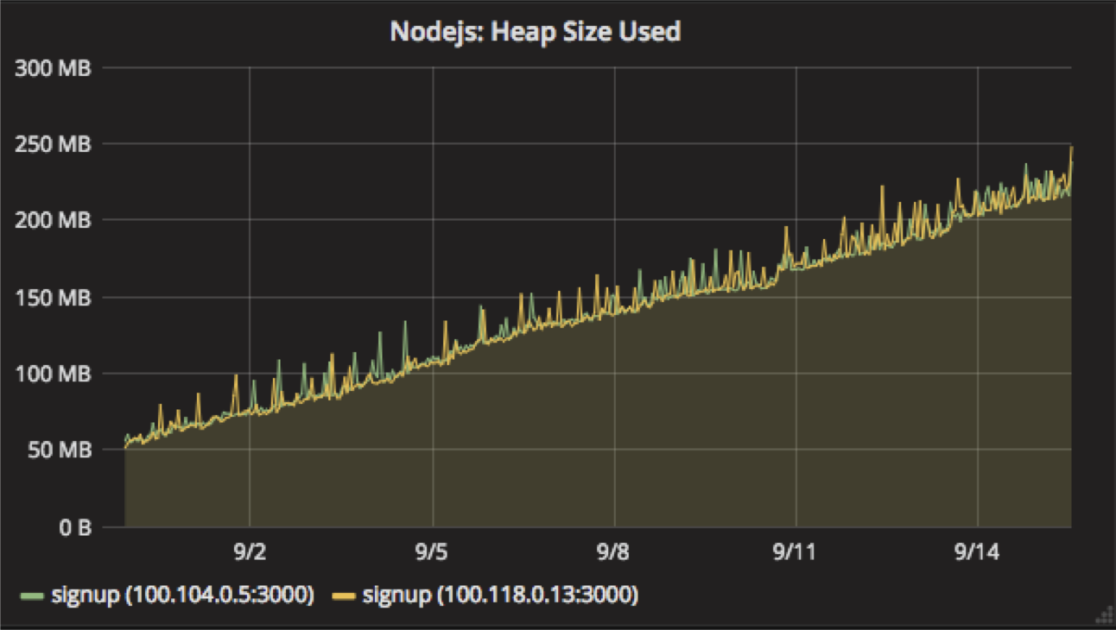The width and height of the screenshot is (1116, 630).
Task: Click yellow color swatch for 100.118.0.13 series
Action: click(x=344, y=595)
